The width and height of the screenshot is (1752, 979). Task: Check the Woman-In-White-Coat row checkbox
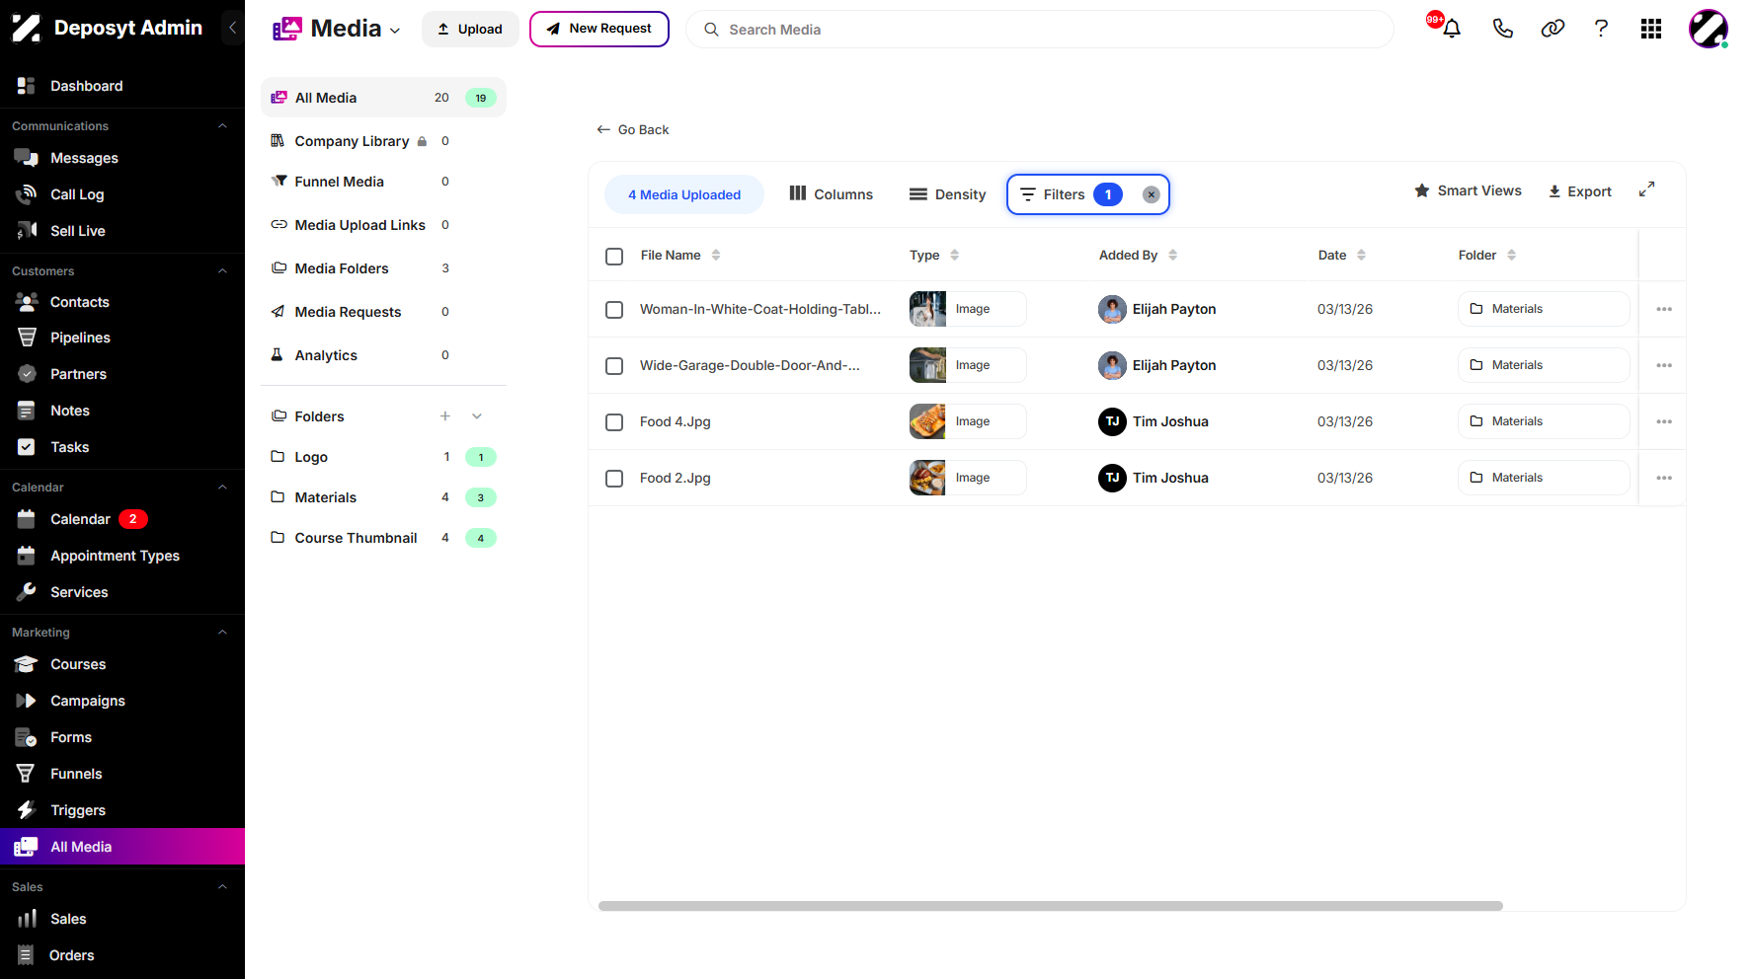tap(614, 310)
